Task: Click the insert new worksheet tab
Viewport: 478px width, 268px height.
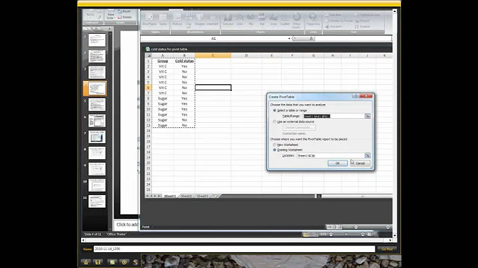Action: click(215, 196)
